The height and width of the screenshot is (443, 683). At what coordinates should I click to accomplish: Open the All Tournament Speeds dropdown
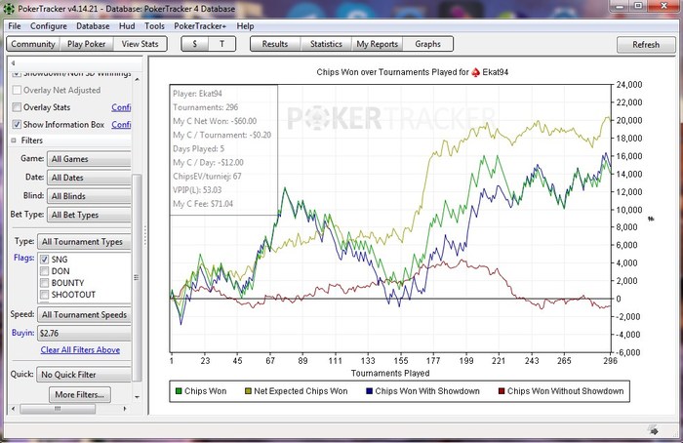pyautogui.click(x=84, y=315)
